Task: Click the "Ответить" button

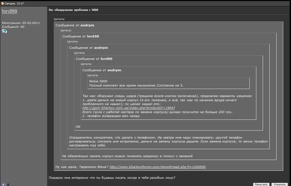Action: click(280, 185)
